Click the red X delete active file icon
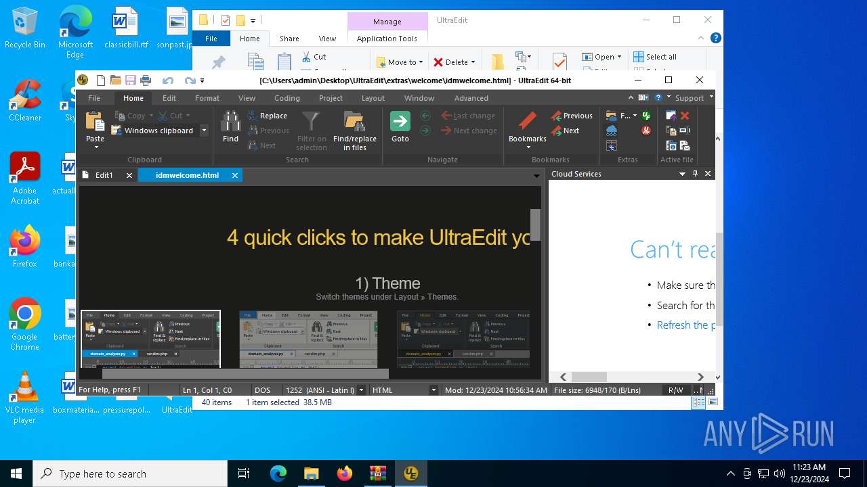Image resolution: width=867 pixels, height=487 pixels. [685, 116]
